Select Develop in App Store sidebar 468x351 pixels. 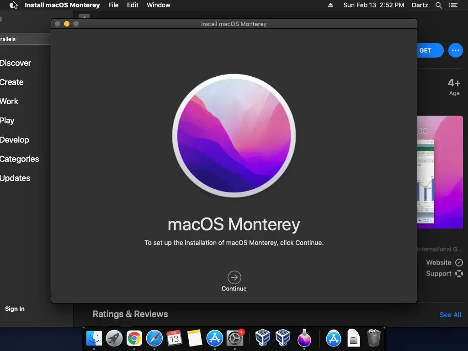pyautogui.click(x=14, y=140)
